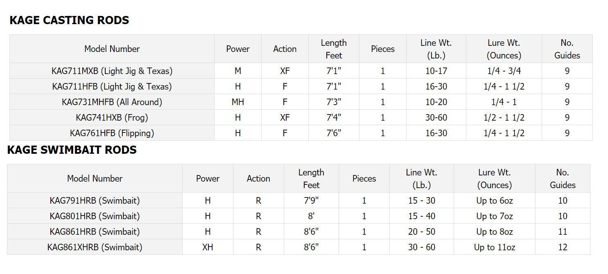
Task: Click the KAGE SWIMBAIT RODS heading
Action: point(72,150)
